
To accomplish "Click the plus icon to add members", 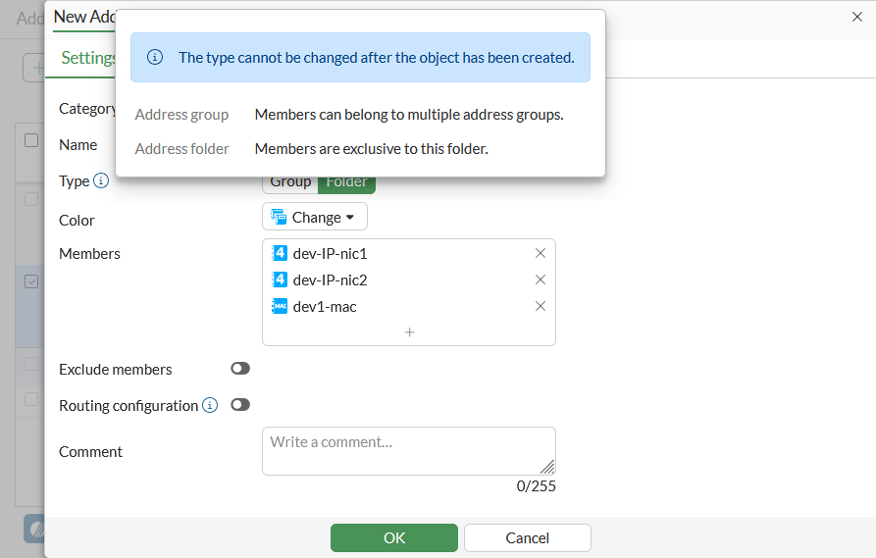I will 409,332.
